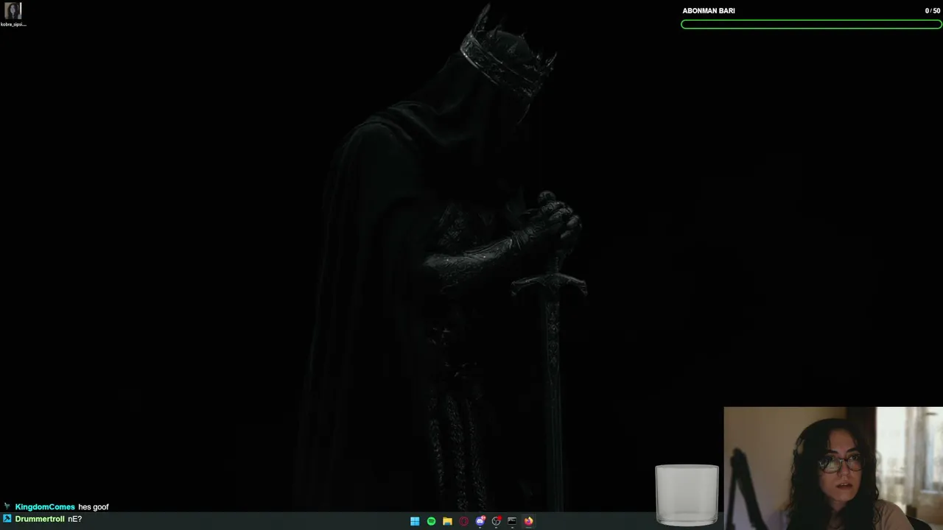Open the terminal window from the taskbar
Viewport: 943px width, 530px height.
pos(512,521)
